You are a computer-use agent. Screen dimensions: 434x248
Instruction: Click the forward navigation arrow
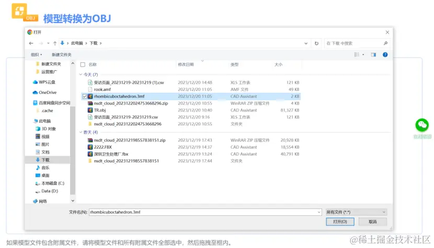click(41, 43)
